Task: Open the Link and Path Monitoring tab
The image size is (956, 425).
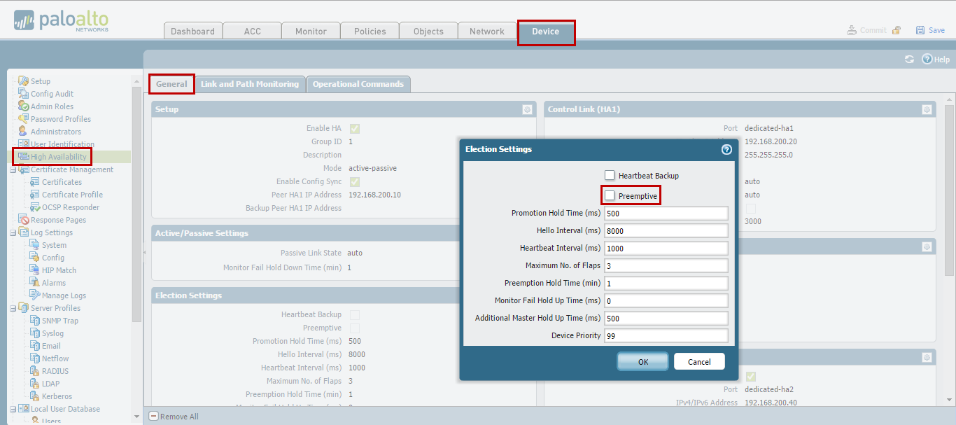Action: point(249,84)
